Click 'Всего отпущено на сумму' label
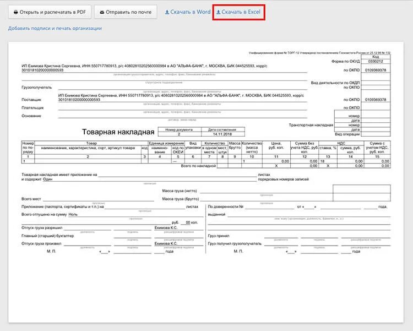This screenshot has height=331, width=413. click(44, 215)
